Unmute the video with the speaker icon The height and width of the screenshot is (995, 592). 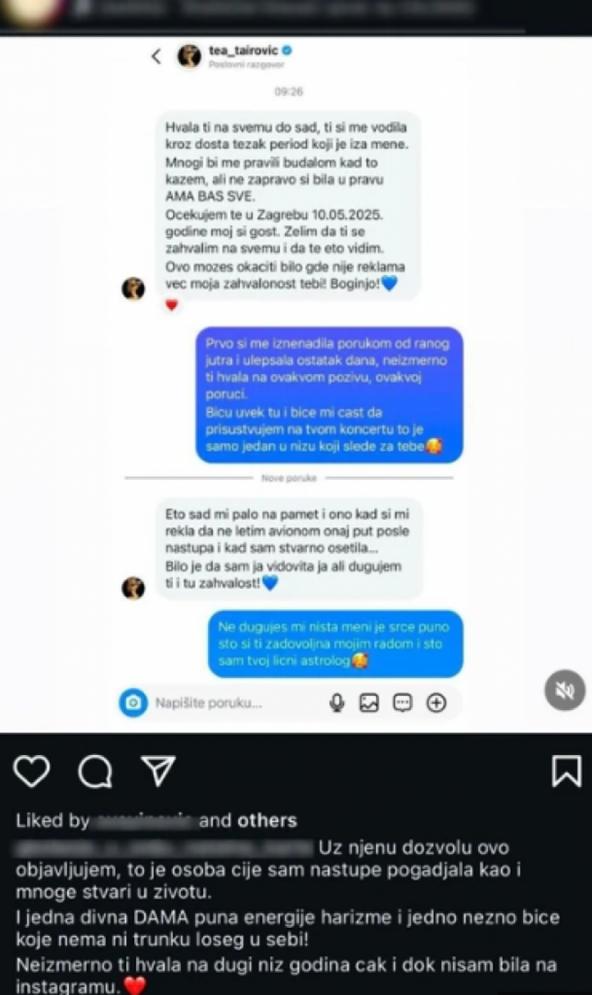click(565, 691)
